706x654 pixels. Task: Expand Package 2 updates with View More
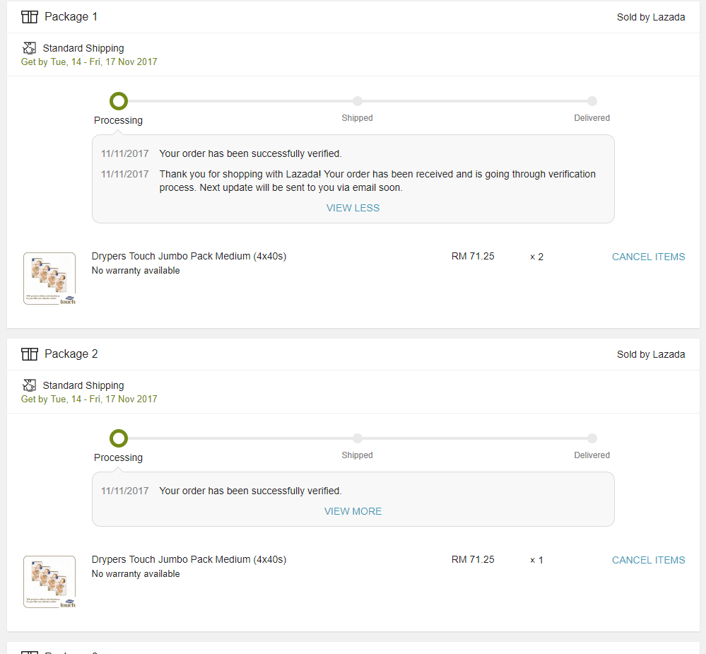coord(353,511)
